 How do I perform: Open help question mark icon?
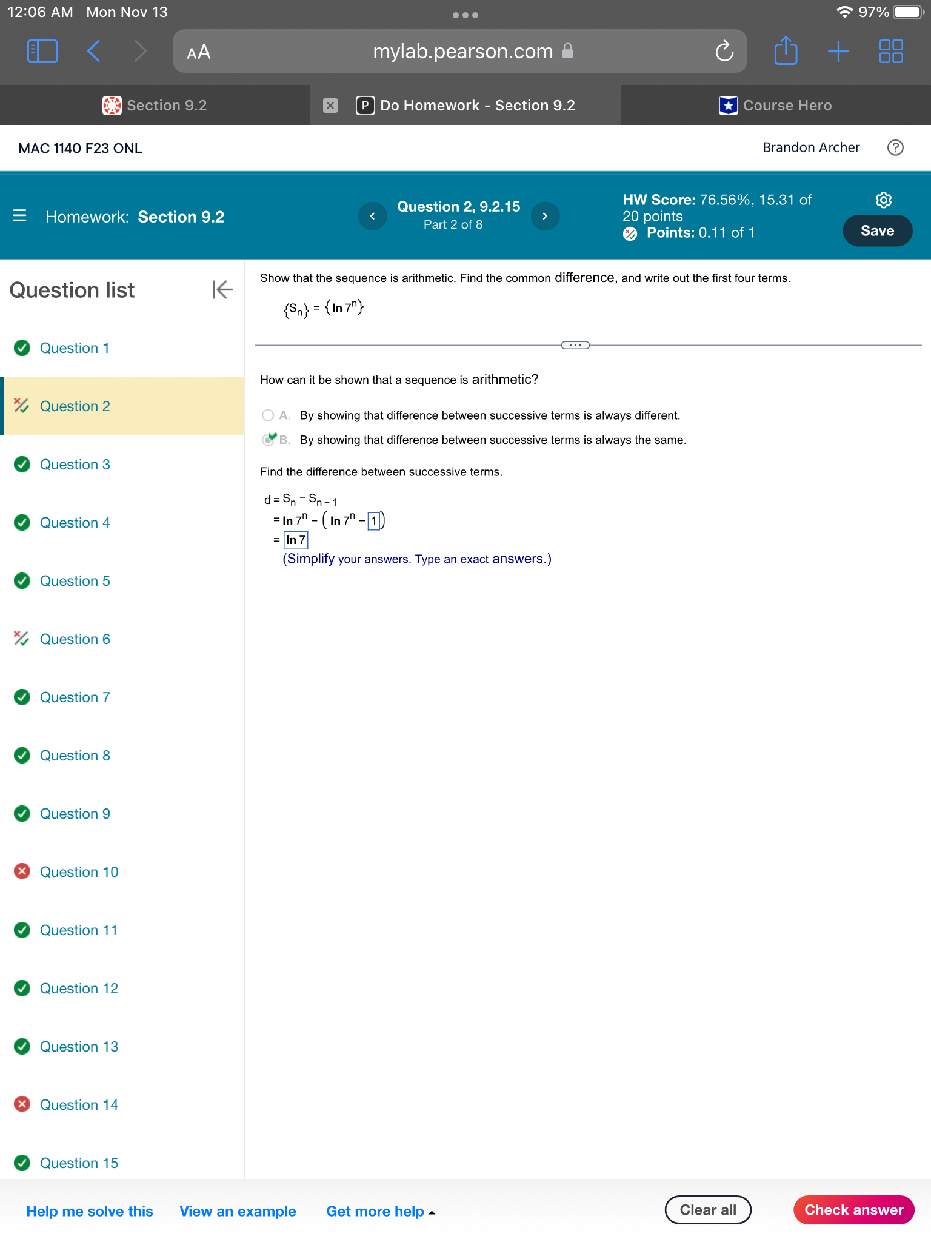point(895,147)
